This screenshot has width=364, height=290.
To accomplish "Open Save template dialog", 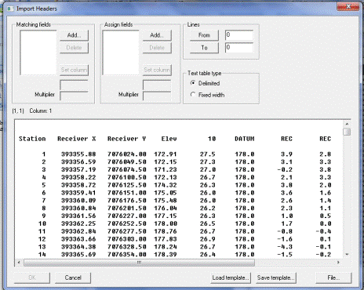I will pos(275,277).
